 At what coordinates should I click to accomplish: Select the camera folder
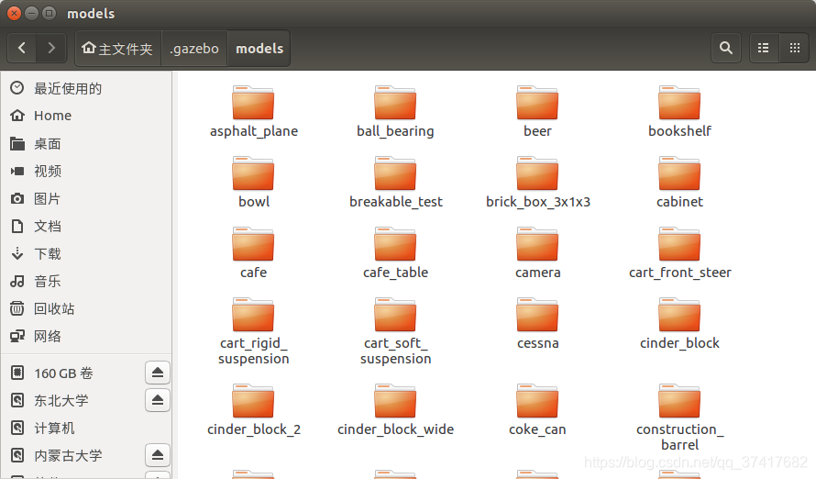(x=537, y=253)
